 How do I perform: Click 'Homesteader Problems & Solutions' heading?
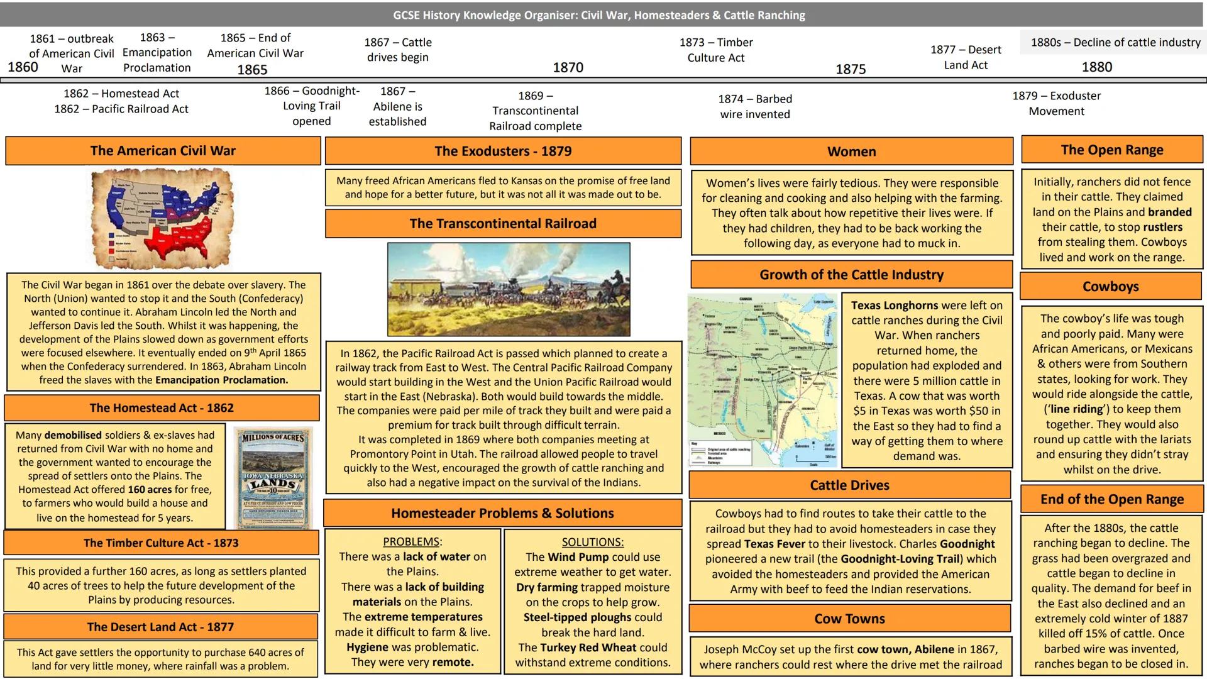point(502,513)
